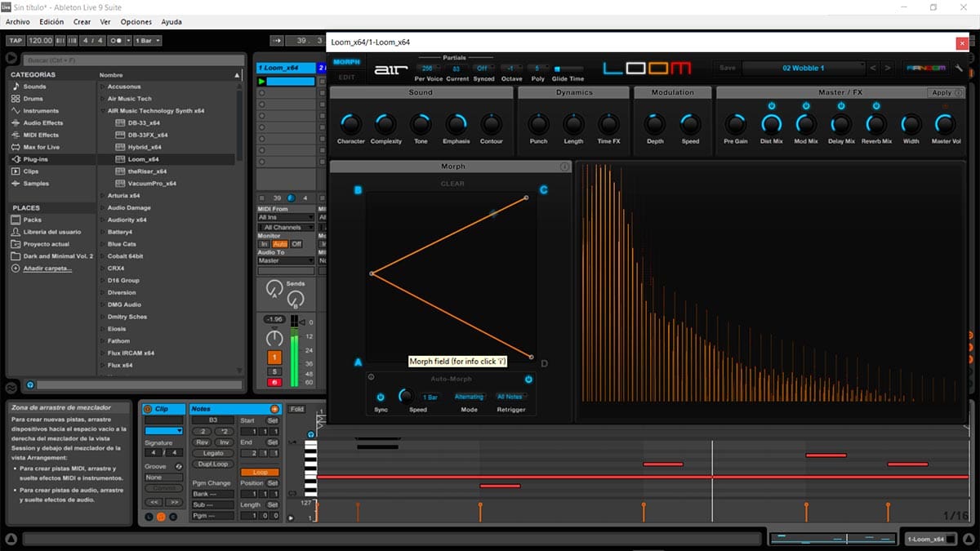This screenshot has height=551, width=980.
Task: Open Morph section info 'i' icon
Action: pos(564,167)
